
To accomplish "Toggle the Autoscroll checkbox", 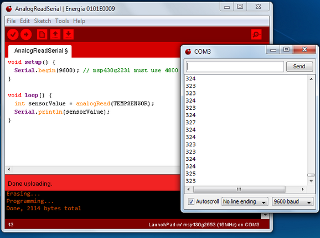I will pyautogui.click(x=191, y=201).
